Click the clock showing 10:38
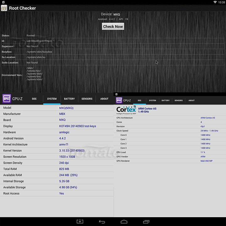 point(221,2)
